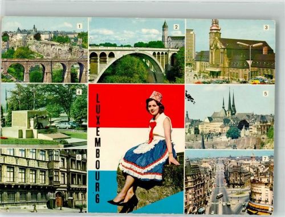
Task: Click the number 5 label
Action: pyautogui.click(x=266, y=94)
